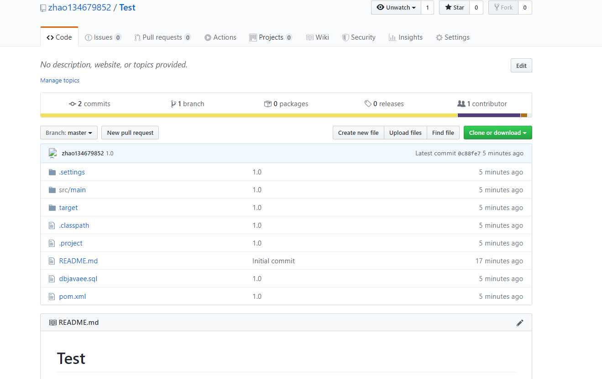Image resolution: width=602 pixels, height=379 pixels.
Task: Click the 1.0 commit message in commit bar
Action: (110, 154)
